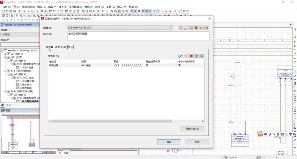Image resolution: width=297 pixels, height=159 pixels.
Task: Select page 2 数字输入 in the tree
Action: (x=26, y=84)
